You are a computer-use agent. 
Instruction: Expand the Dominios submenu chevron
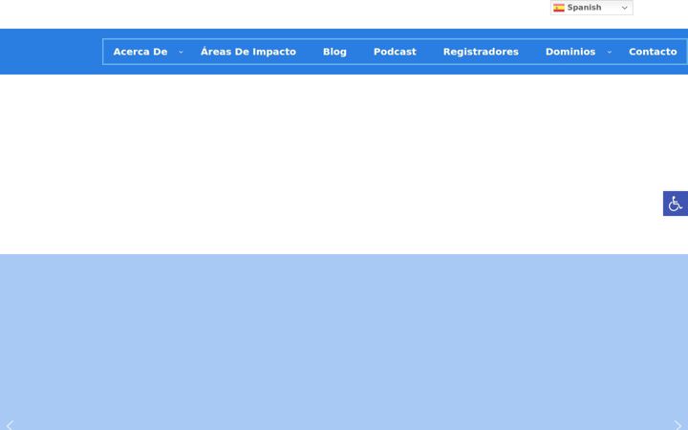(609, 52)
